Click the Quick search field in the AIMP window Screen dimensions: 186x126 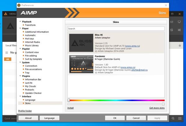tap(10, 118)
